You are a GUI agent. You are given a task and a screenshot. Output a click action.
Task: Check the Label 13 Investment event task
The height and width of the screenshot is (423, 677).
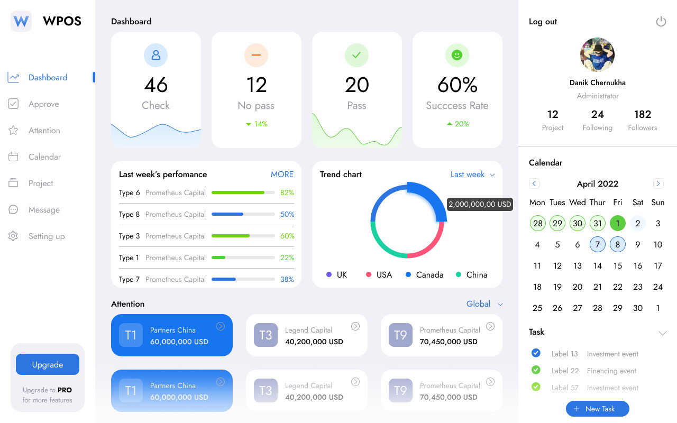point(536,353)
